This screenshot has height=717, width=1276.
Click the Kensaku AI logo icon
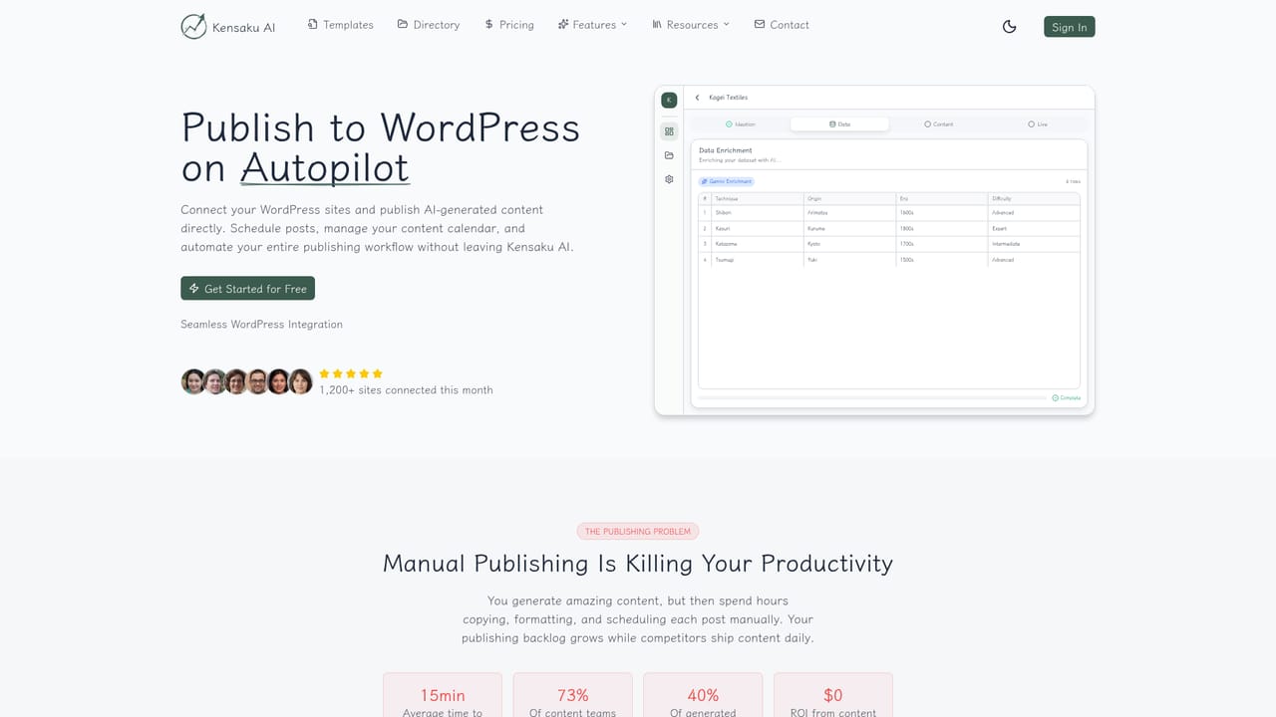193,27
